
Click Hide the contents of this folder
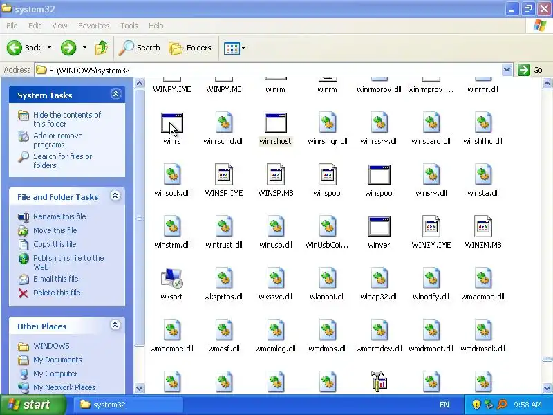click(x=67, y=119)
